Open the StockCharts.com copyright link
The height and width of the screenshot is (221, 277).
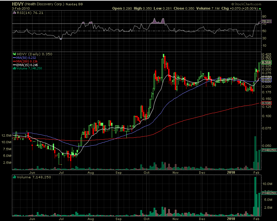[x=246, y=4]
